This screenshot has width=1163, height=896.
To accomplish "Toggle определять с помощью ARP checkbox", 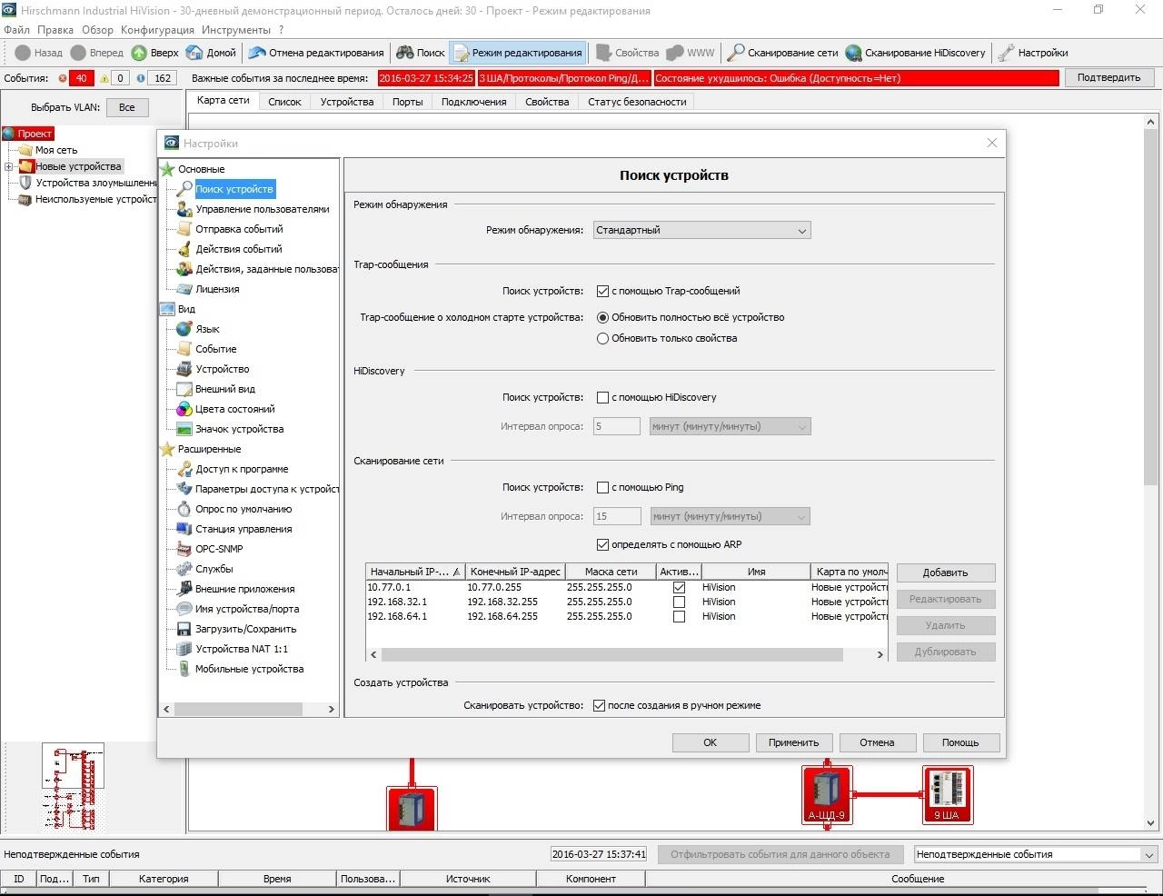I will pyautogui.click(x=602, y=544).
